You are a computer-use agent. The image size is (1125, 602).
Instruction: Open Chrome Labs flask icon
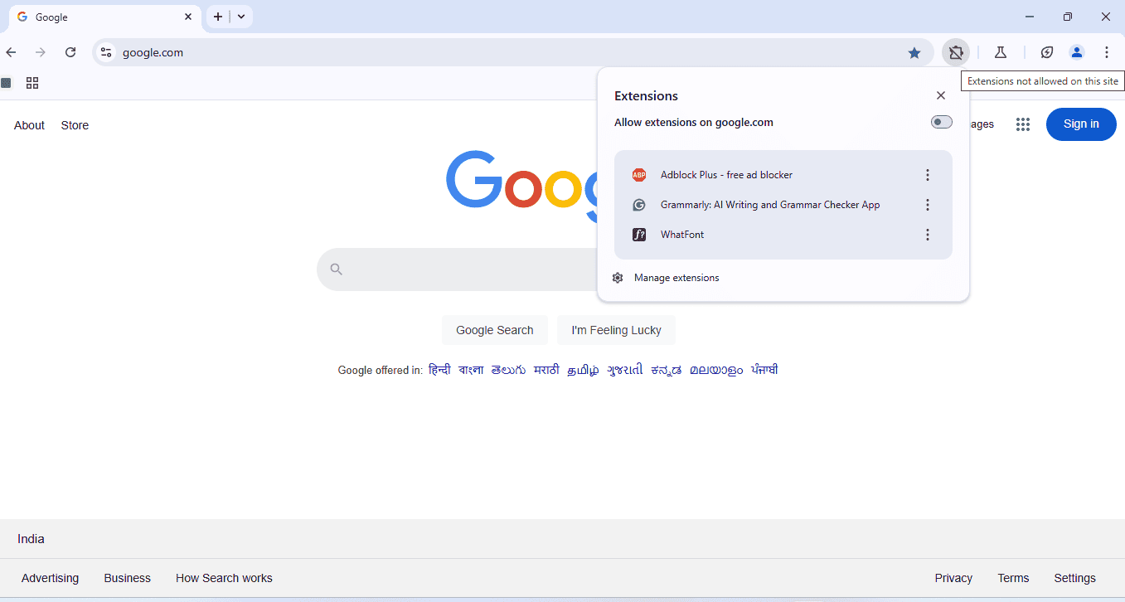(1001, 52)
